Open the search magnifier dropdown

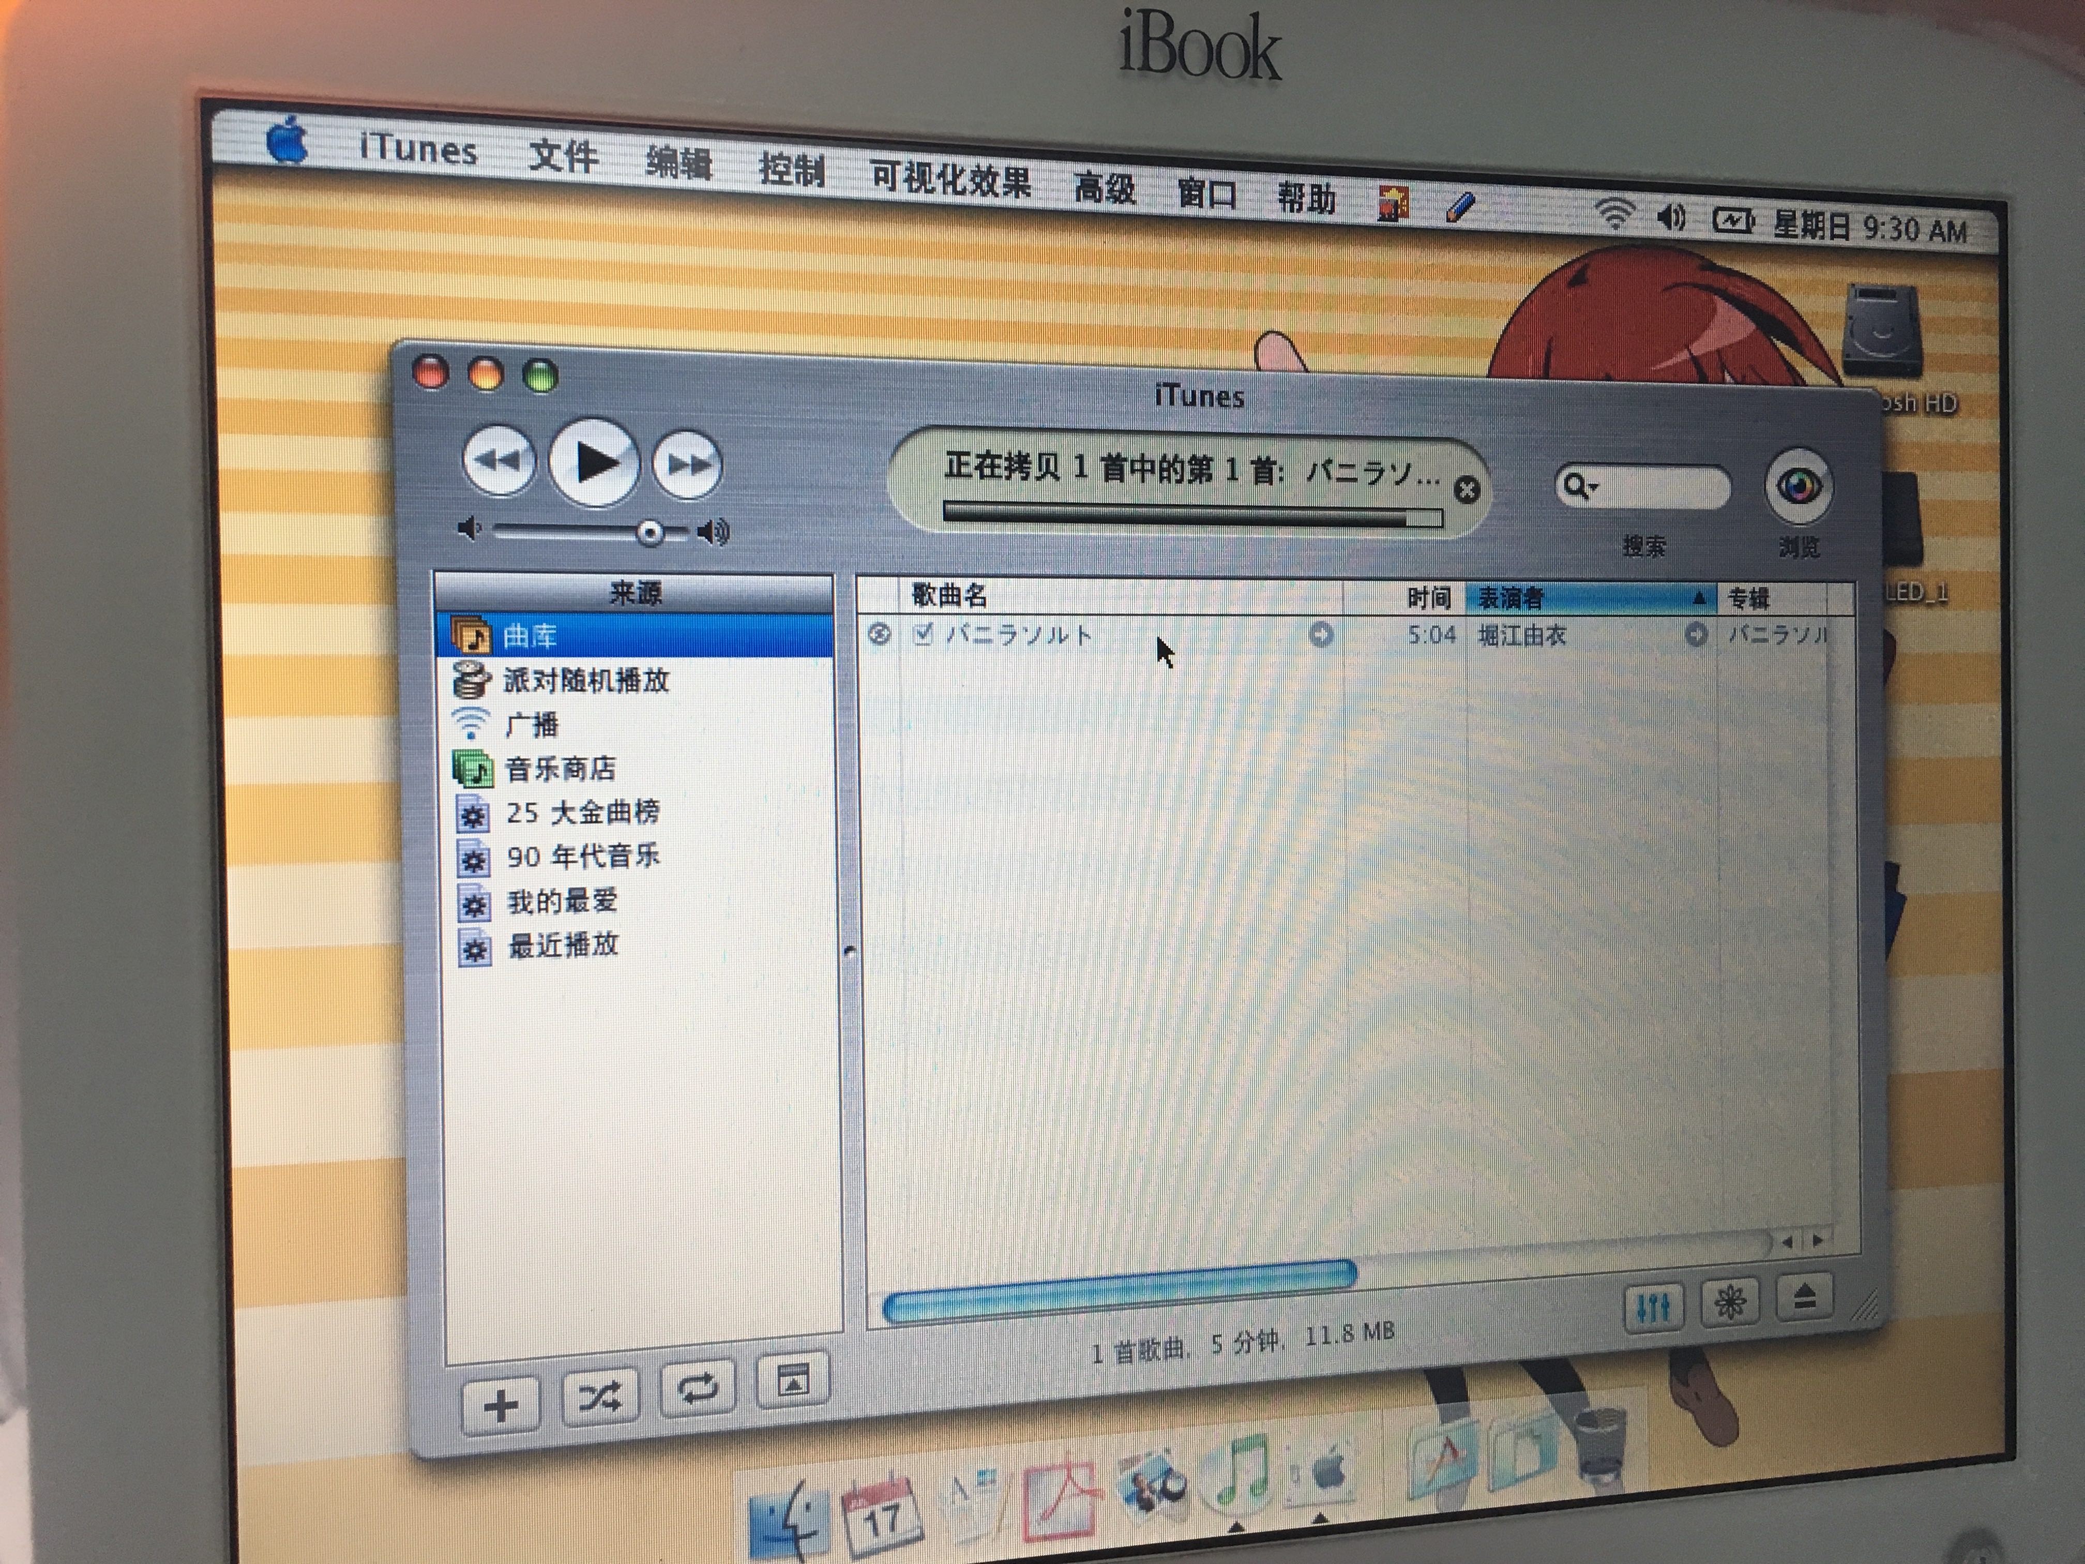[x=1580, y=487]
